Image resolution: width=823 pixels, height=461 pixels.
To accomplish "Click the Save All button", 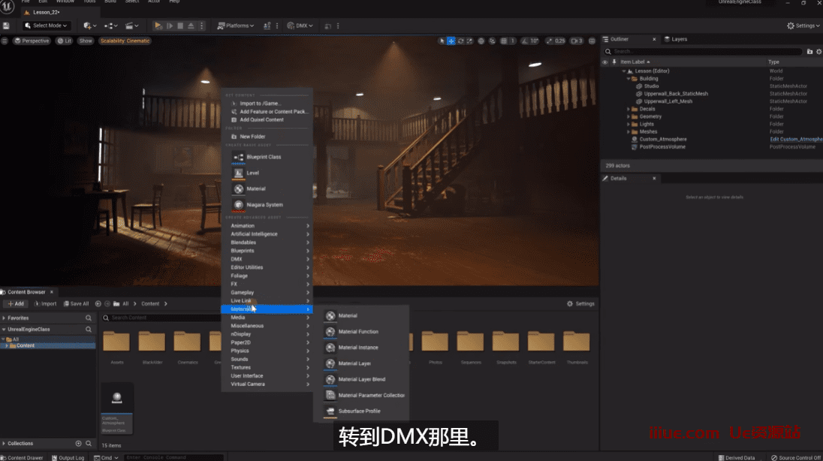I will pyautogui.click(x=75, y=304).
